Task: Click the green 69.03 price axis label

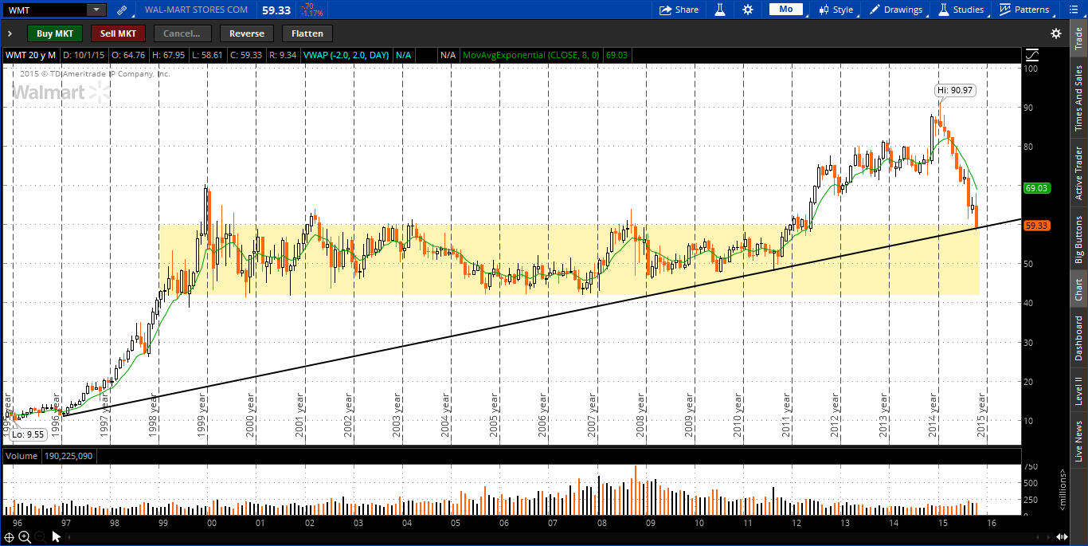Action: point(1036,188)
